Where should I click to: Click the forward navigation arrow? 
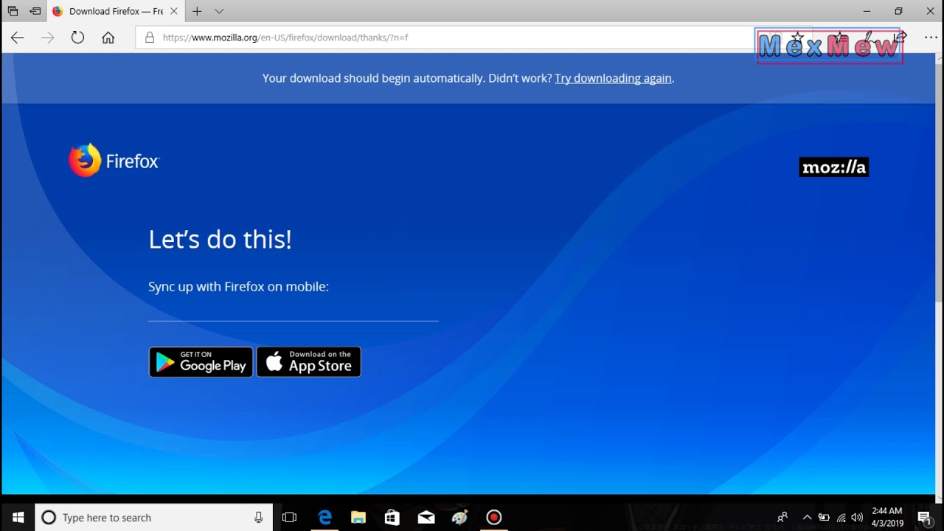(48, 38)
